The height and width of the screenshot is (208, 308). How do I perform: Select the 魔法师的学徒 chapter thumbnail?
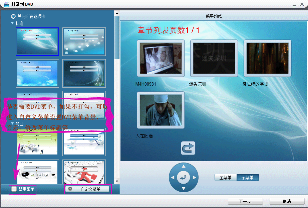267,59
